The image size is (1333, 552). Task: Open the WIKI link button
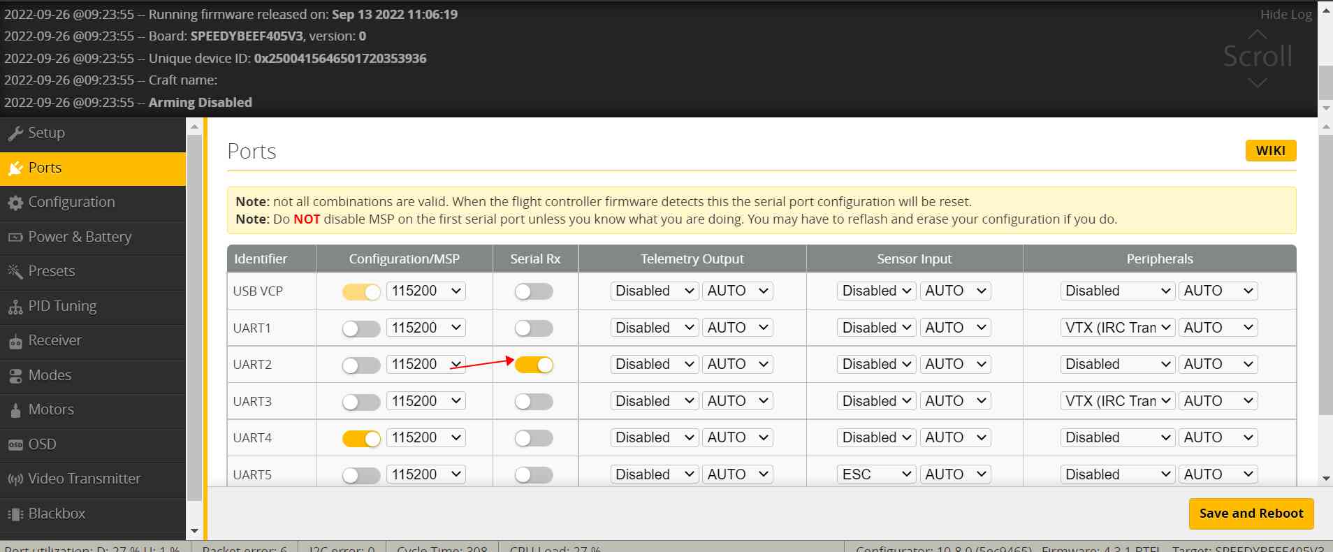click(x=1270, y=151)
